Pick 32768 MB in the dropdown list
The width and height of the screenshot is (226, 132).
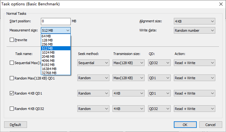(x=56, y=73)
